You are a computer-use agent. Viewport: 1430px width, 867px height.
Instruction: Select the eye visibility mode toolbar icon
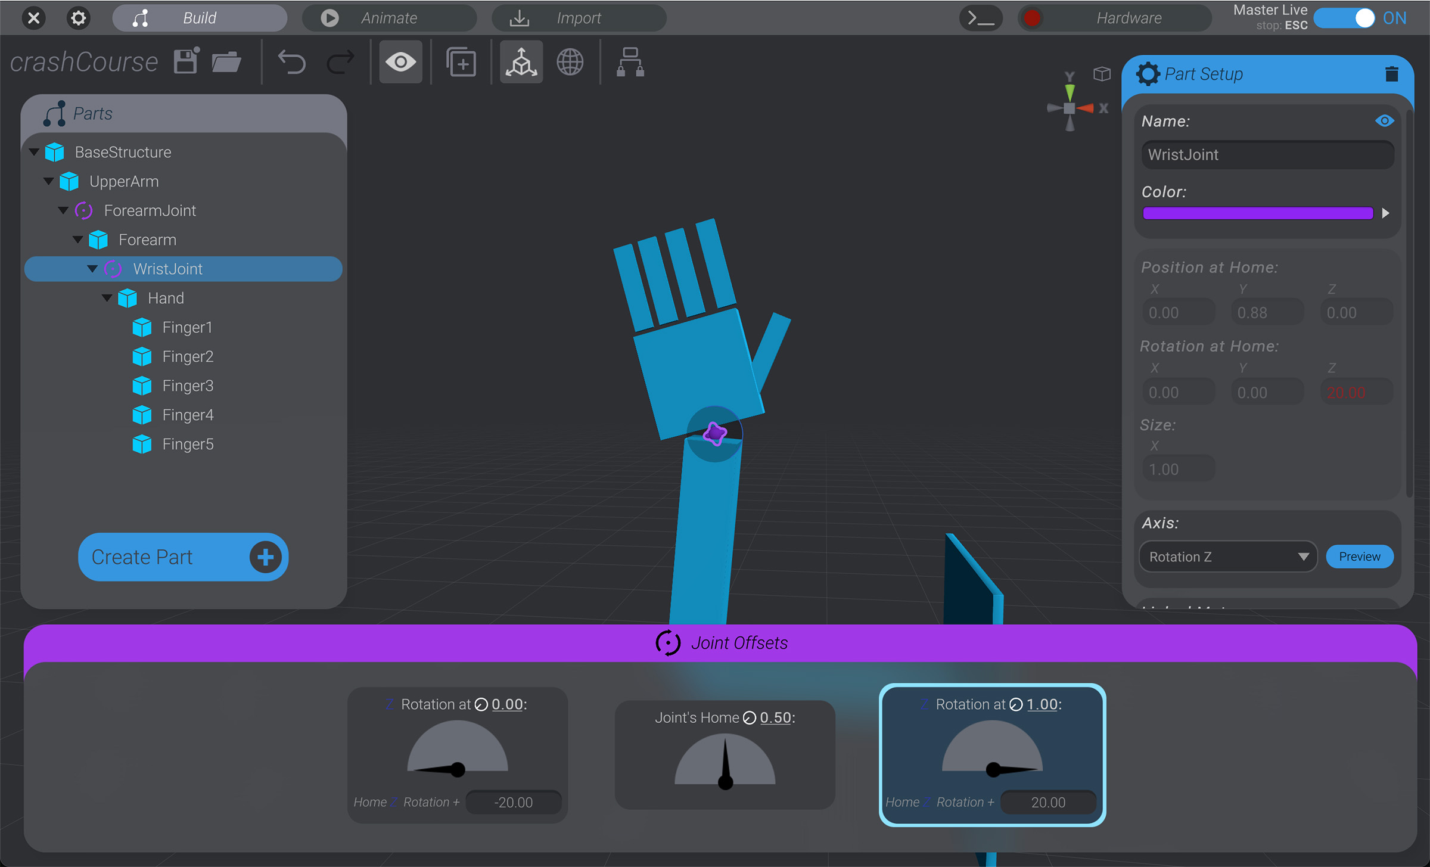tap(400, 61)
